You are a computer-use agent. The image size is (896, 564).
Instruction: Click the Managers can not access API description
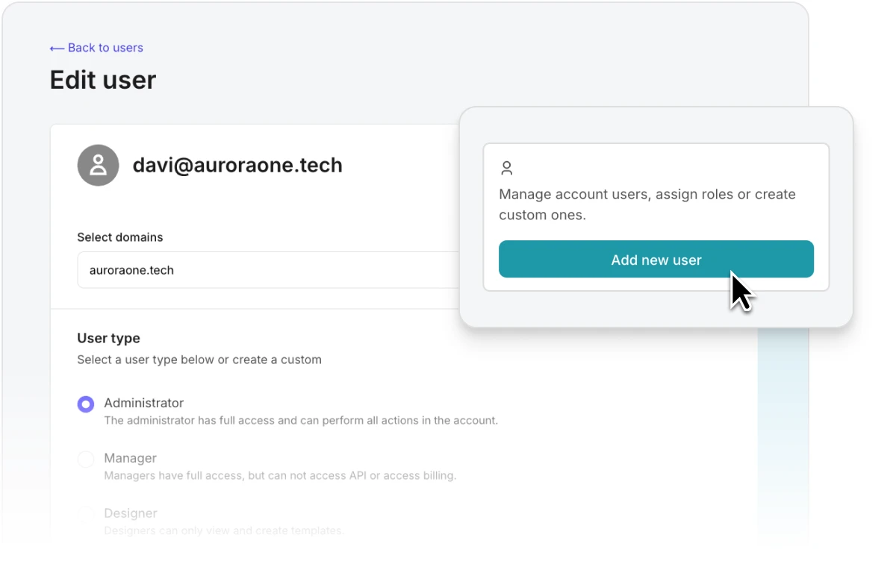(x=280, y=475)
